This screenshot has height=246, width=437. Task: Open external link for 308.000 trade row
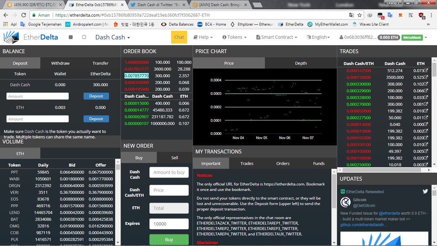click(x=426, y=84)
